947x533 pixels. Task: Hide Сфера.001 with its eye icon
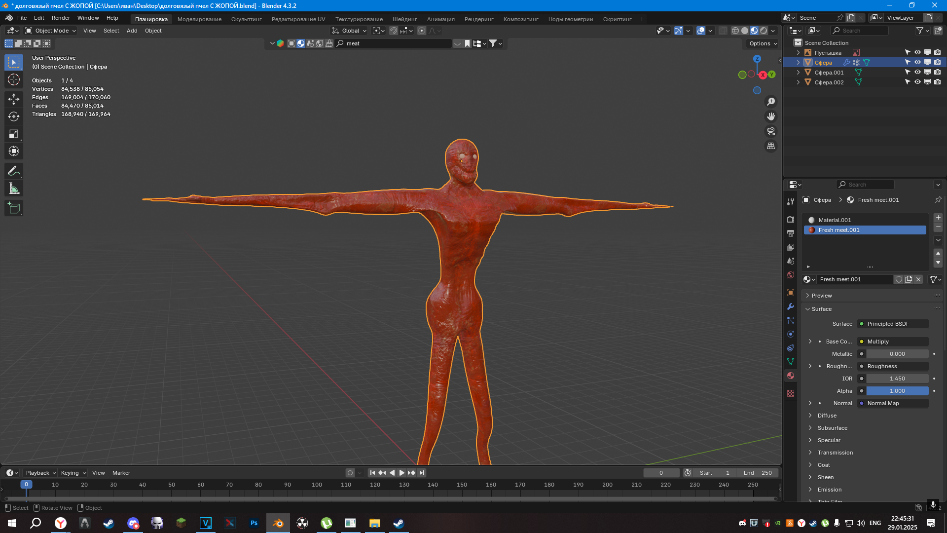(917, 72)
